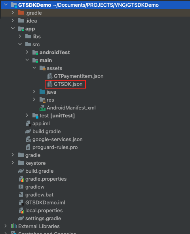Click the assets resource folder icon
The height and width of the screenshot is (234, 190).
coord(43,68)
